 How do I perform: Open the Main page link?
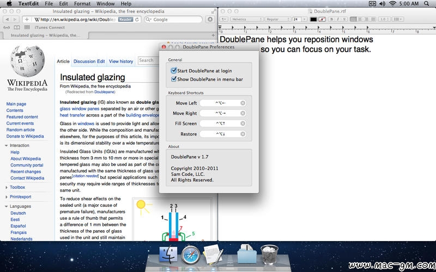pyautogui.click(x=16, y=104)
